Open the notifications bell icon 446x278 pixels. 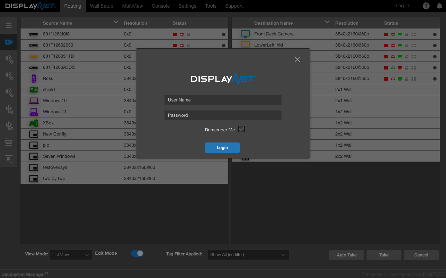[x=439, y=6]
